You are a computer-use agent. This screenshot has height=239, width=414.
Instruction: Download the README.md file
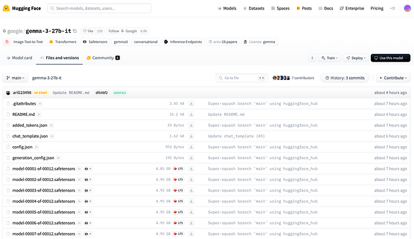tap(191, 114)
